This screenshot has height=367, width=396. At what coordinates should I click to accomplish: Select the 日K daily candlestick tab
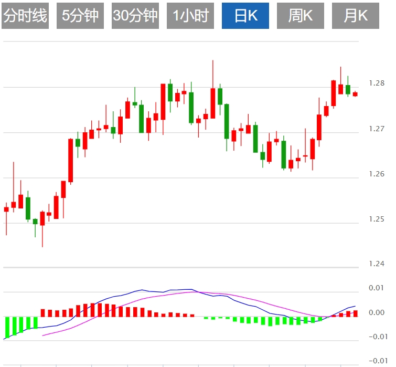tap(245, 16)
